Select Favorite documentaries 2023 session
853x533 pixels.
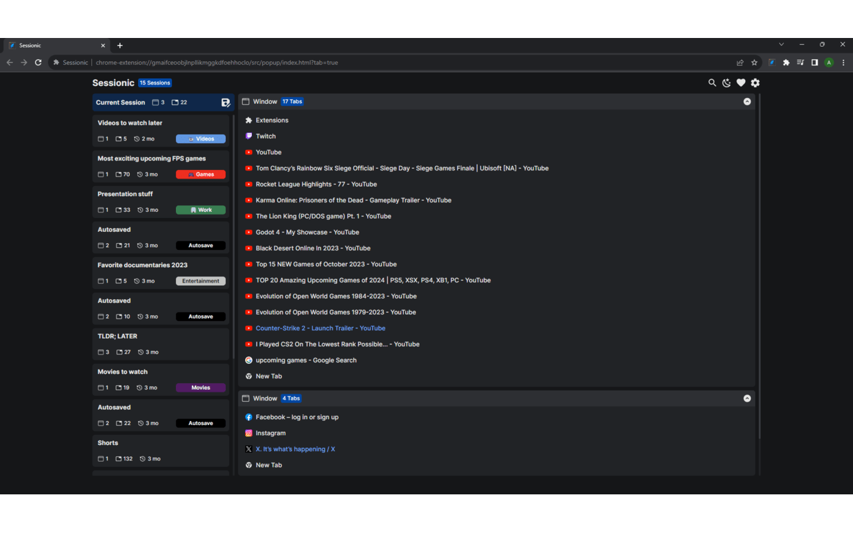pos(161,272)
